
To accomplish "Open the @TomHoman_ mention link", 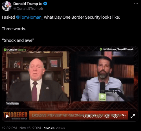I will click(30, 17).
